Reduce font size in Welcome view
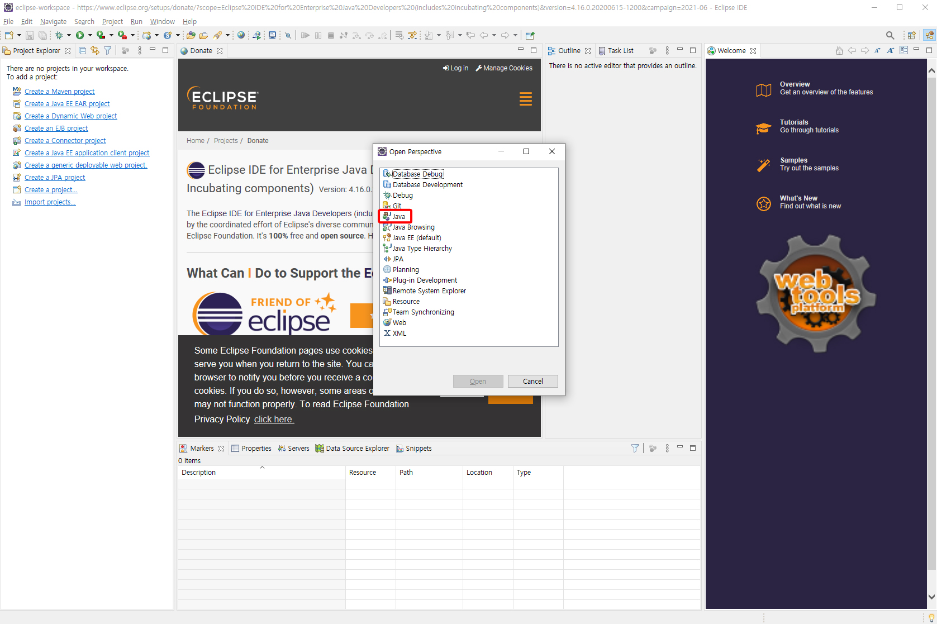Image resolution: width=937 pixels, height=624 pixels. [x=877, y=50]
